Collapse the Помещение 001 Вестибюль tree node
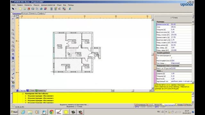Screen dimensions: 205x115 [23, 94]
